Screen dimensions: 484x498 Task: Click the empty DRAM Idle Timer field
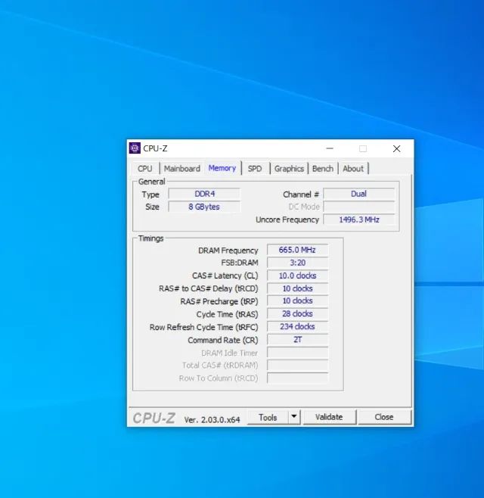(297, 353)
